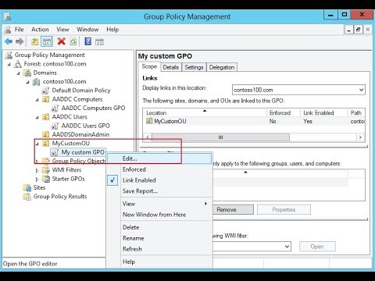
Task: Choose Save Report... in context menu
Action: tap(159, 191)
